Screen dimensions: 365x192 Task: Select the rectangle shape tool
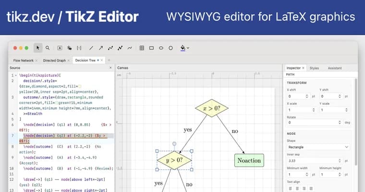click(151, 48)
